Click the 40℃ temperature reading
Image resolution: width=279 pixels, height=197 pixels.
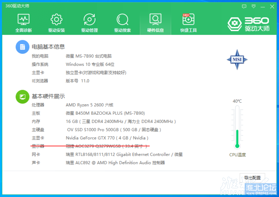(x=237, y=101)
